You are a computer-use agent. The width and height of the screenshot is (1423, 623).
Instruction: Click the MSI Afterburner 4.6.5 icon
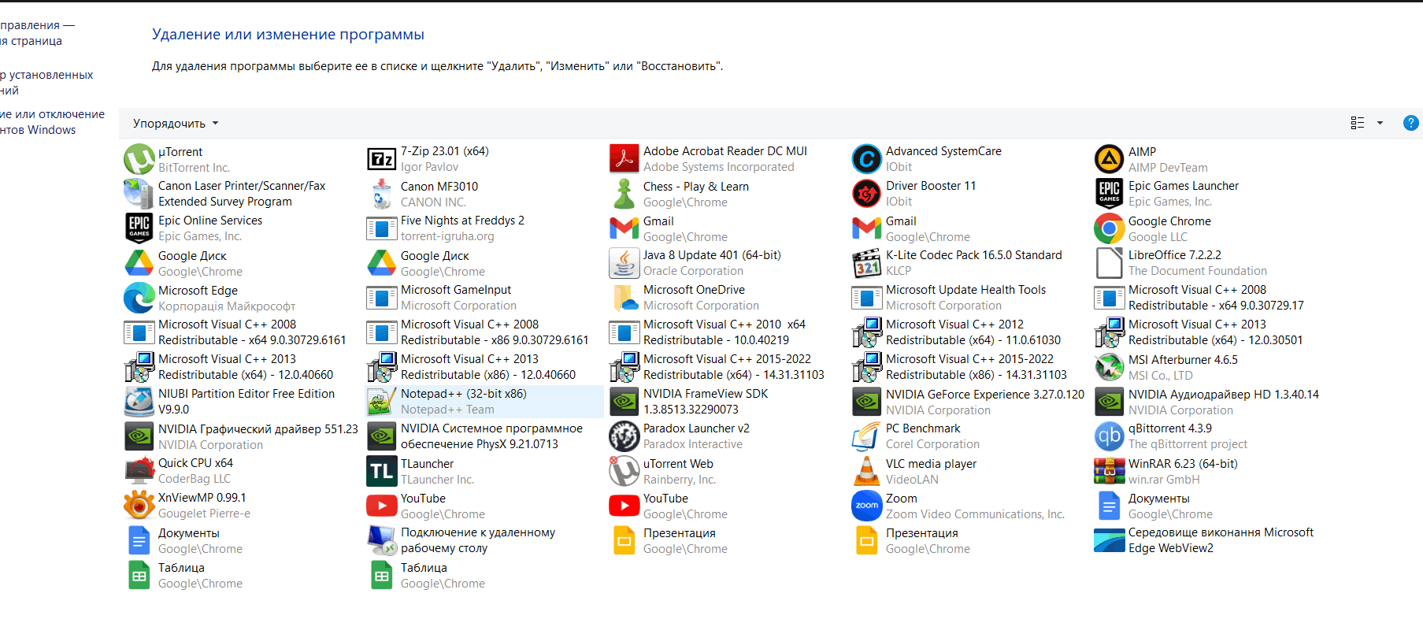(1110, 367)
